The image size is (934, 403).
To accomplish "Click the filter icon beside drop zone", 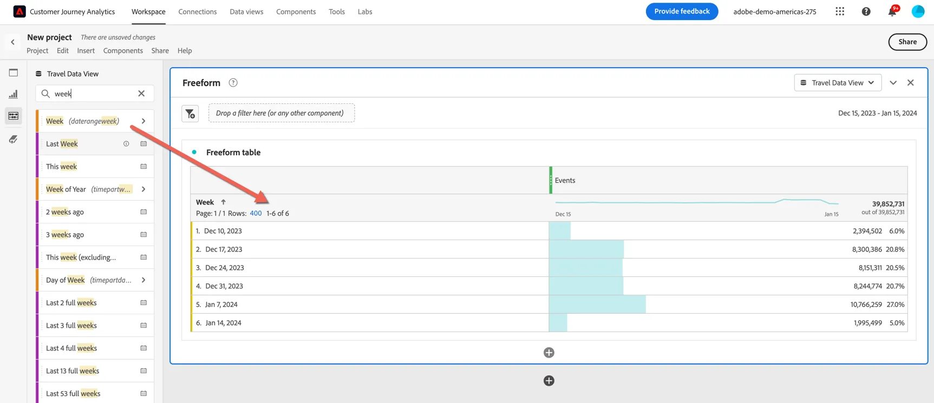I will [190, 114].
